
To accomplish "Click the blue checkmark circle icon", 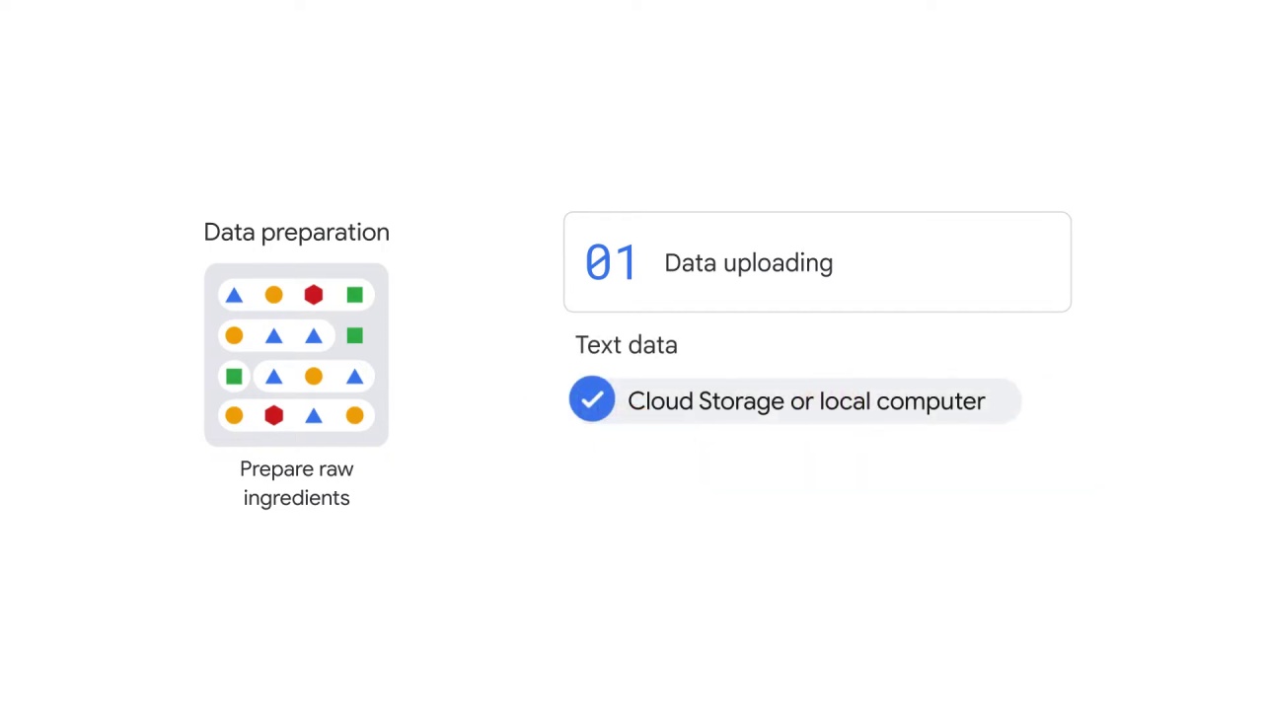I will point(592,399).
